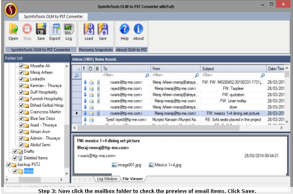Click the attachment column header icon
Viewport: 293px width, 194px height.
coord(97,69)
